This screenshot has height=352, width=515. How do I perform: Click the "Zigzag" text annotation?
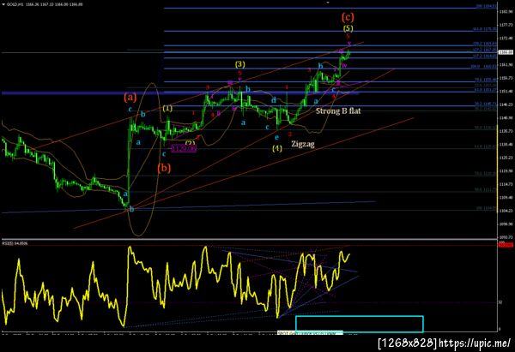click(302, 144)
